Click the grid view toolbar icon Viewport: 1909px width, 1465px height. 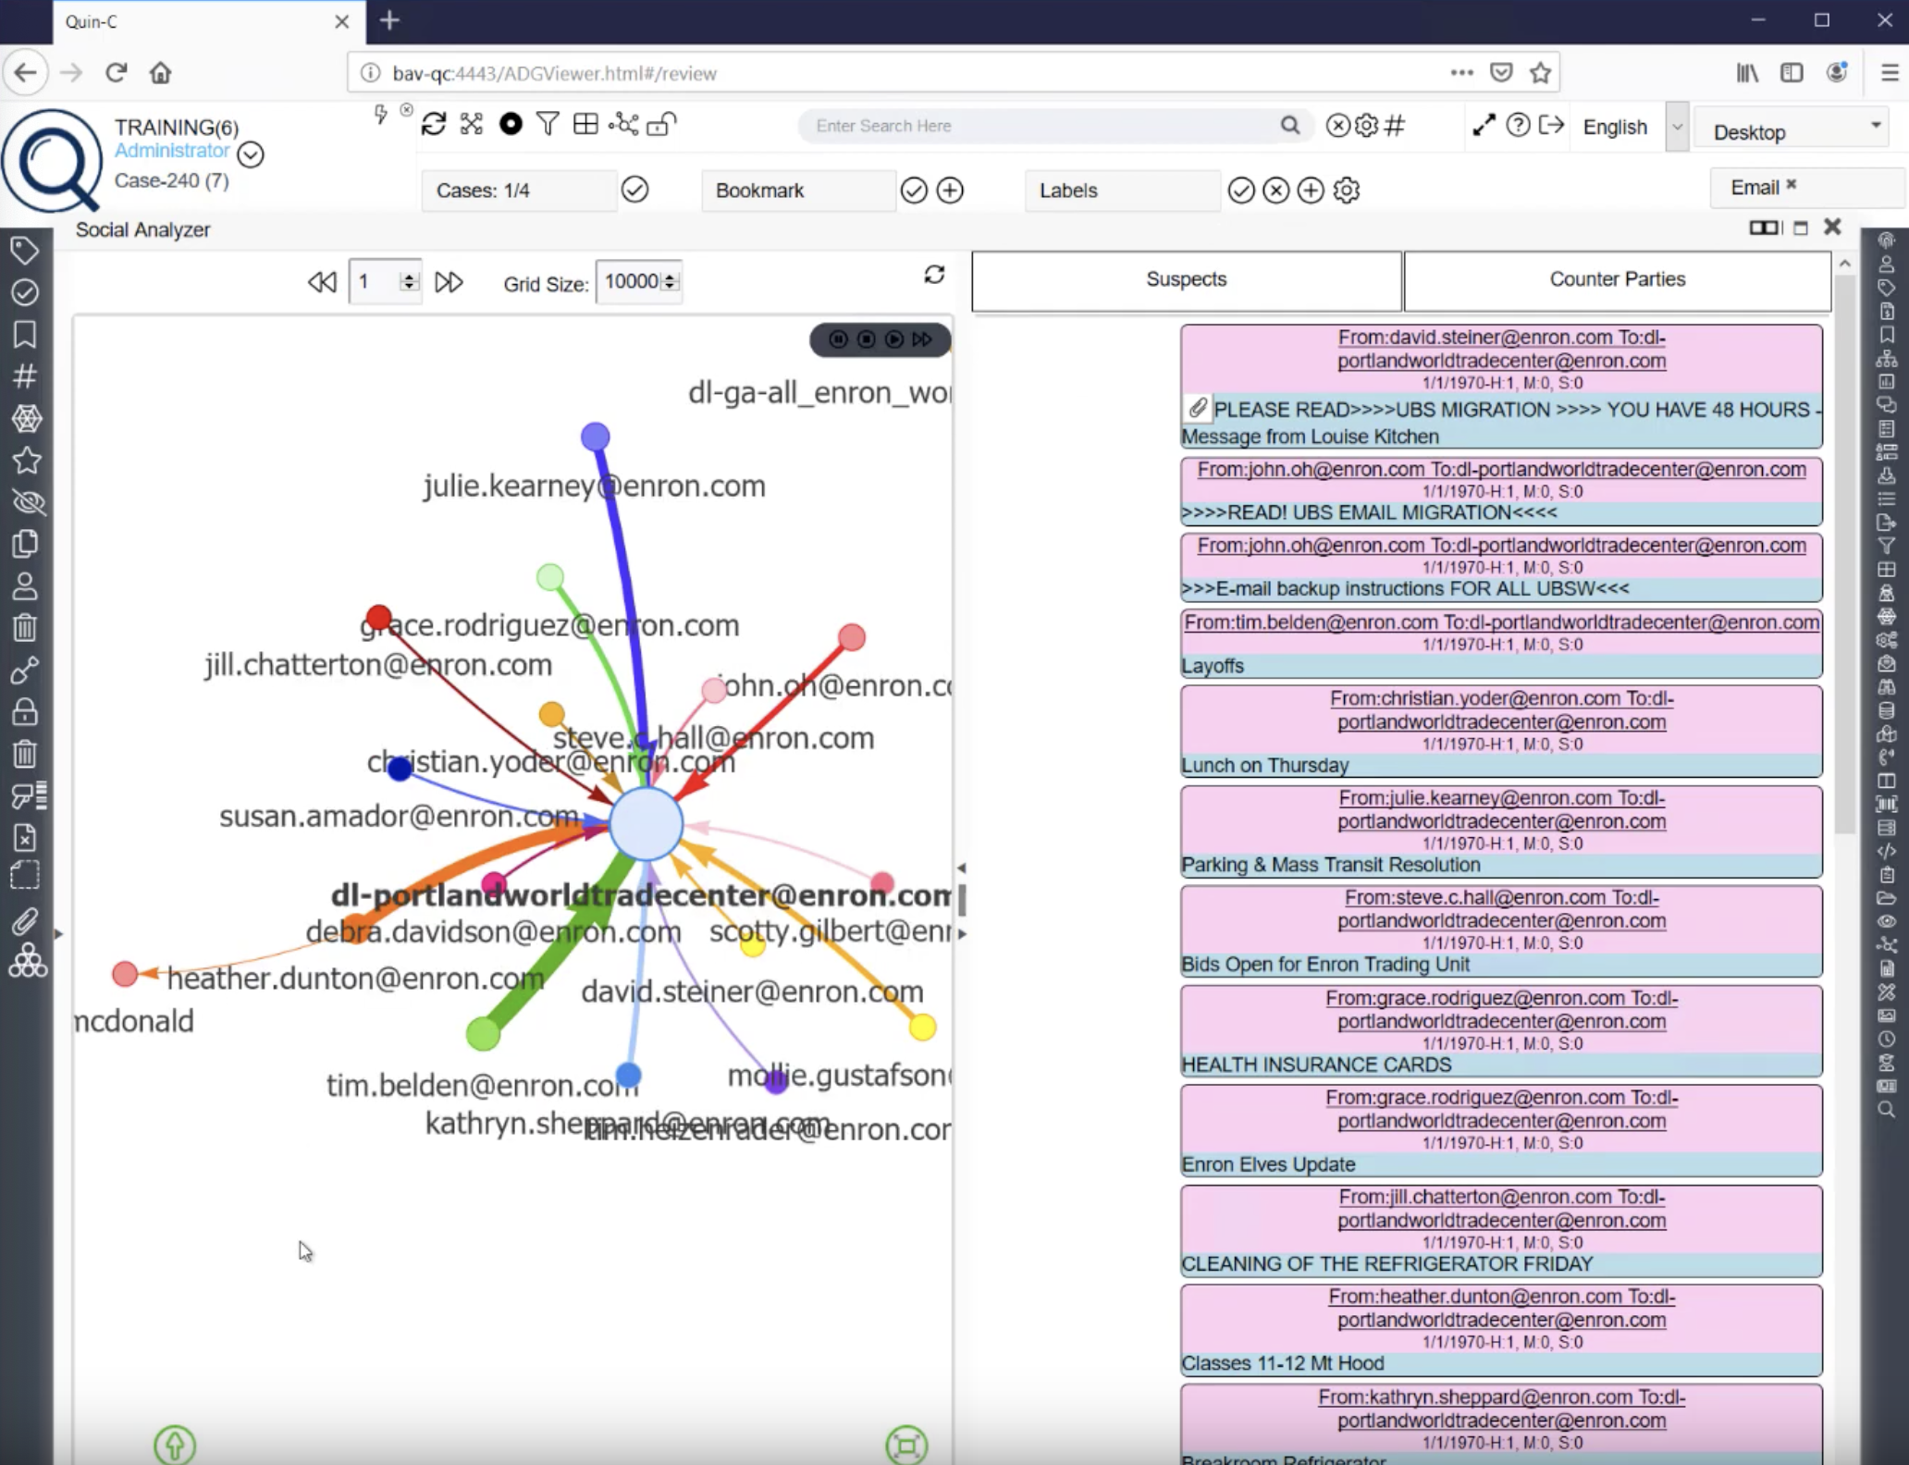coord(585,124)
